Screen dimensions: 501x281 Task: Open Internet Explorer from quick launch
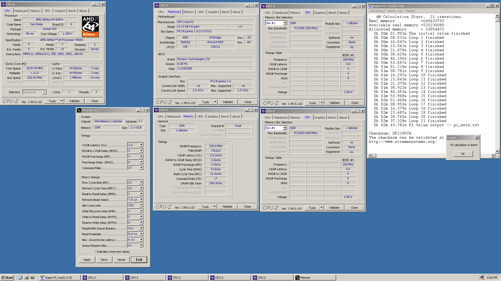(20, 278)
